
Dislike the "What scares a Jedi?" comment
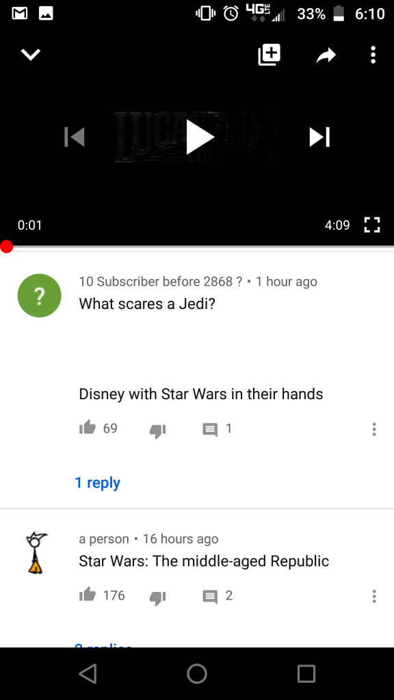pyautogui.click(x=158, y=431)
